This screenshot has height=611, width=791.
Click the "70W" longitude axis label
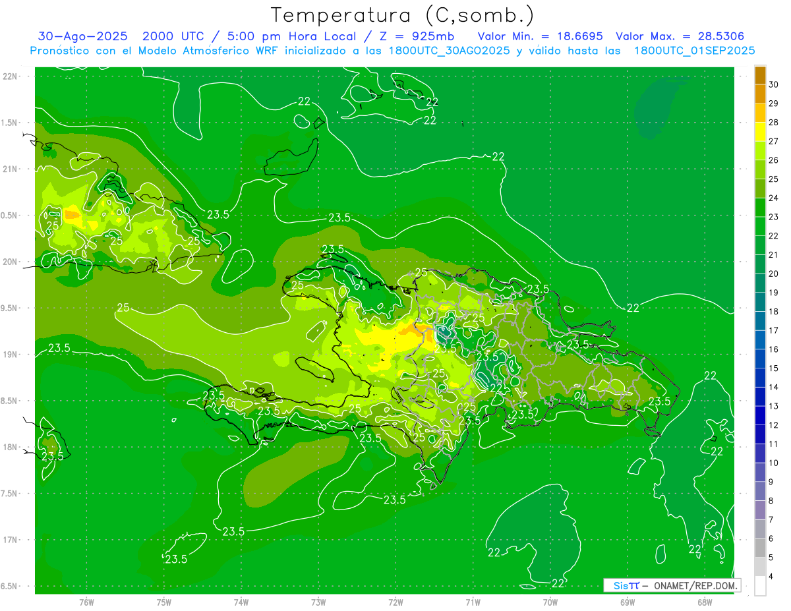(x=550, y=602)
